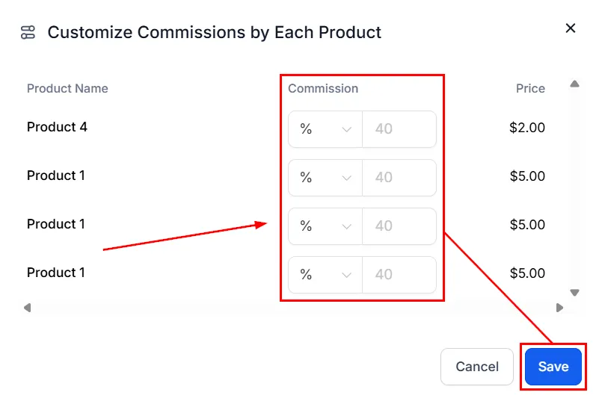Close the Customize Commissions dialog with X

click(x=571, y=28)
